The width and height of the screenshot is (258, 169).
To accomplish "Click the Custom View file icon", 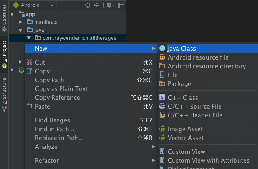I will [x=162, y=151].
